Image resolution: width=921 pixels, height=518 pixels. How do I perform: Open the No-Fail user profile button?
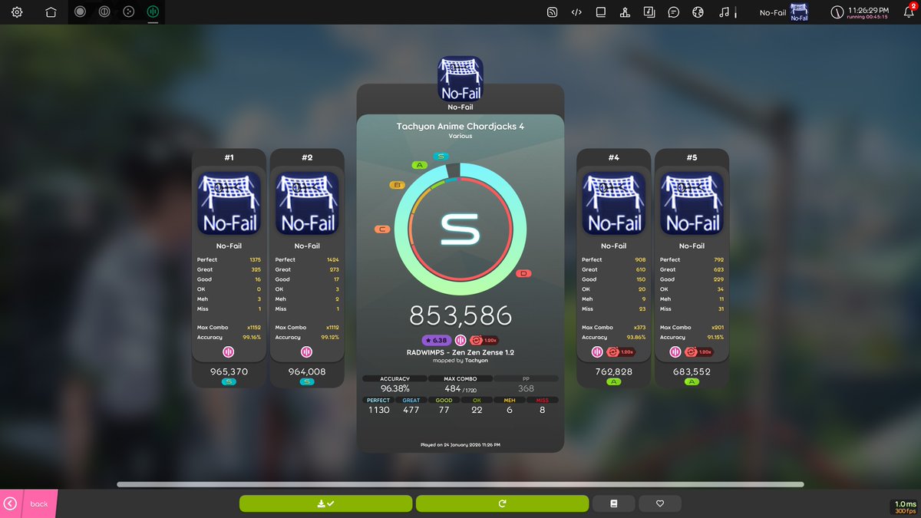coord(784,12)
